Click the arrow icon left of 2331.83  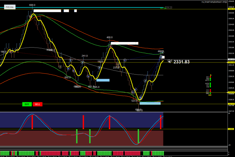pyautogui.click(x=170, y=61)
